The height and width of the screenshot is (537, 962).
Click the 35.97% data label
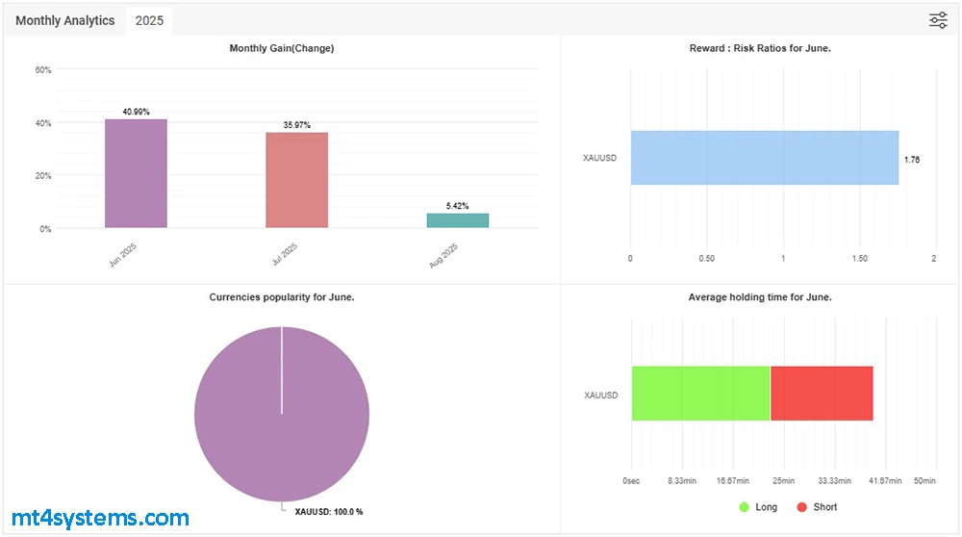pos(297,125)
